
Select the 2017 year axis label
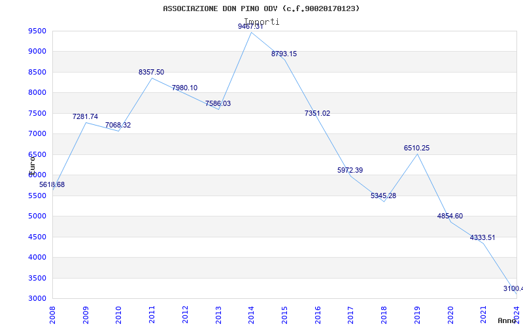pyautogui.click(x=351, y=315)
